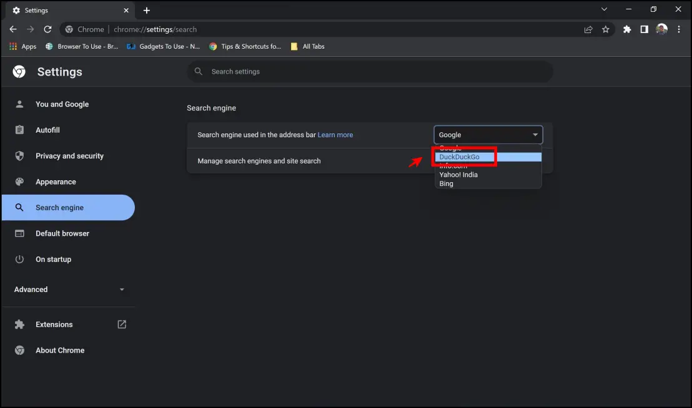Image resolution: width=692 pixels, height=408 pixels.
Task: Open a new tab with the plus button
Action: [147, 10]
